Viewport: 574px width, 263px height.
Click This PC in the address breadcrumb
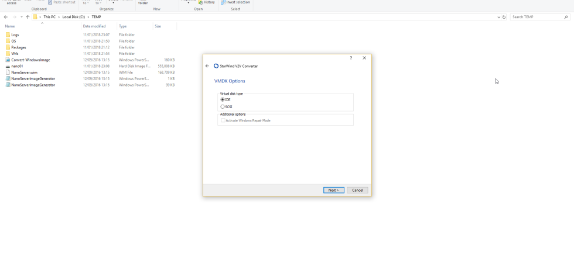click(x=49, y=17)
